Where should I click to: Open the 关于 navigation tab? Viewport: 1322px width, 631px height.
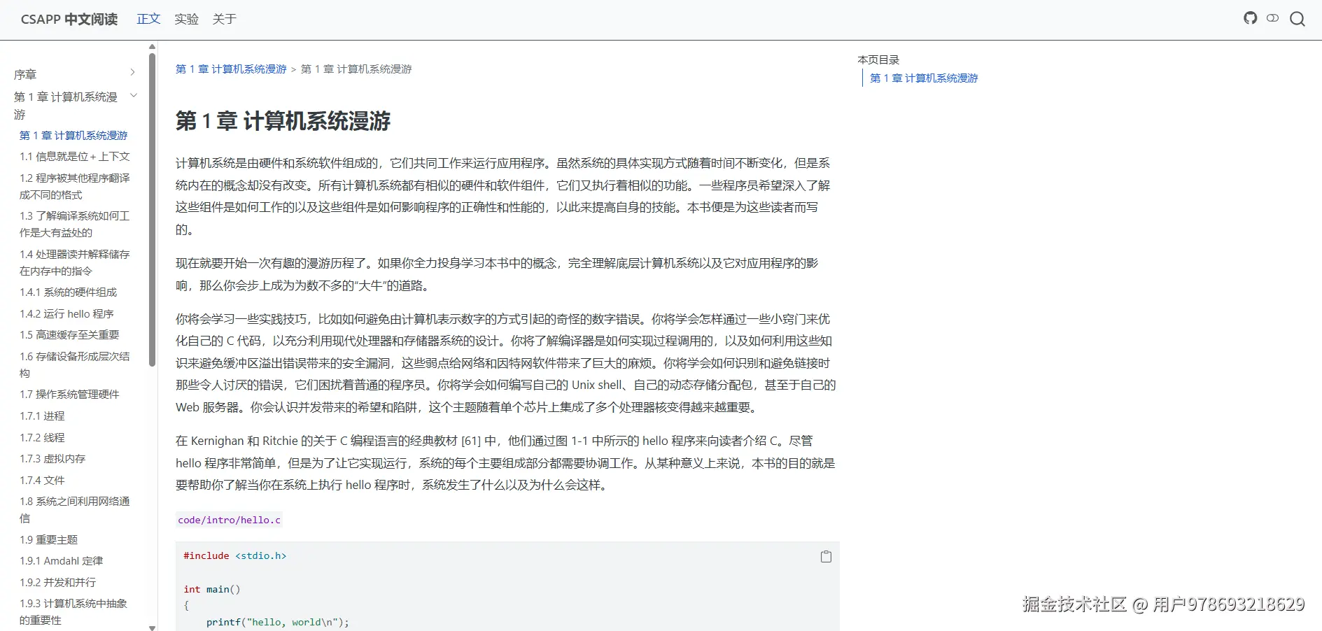pyautogui.click(x=224, y=19)
